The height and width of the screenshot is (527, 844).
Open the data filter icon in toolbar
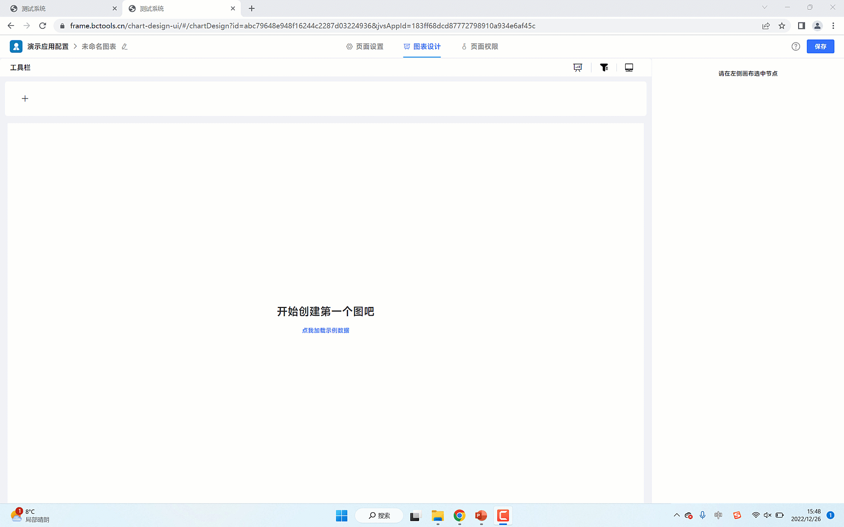[x=604, y=67]
